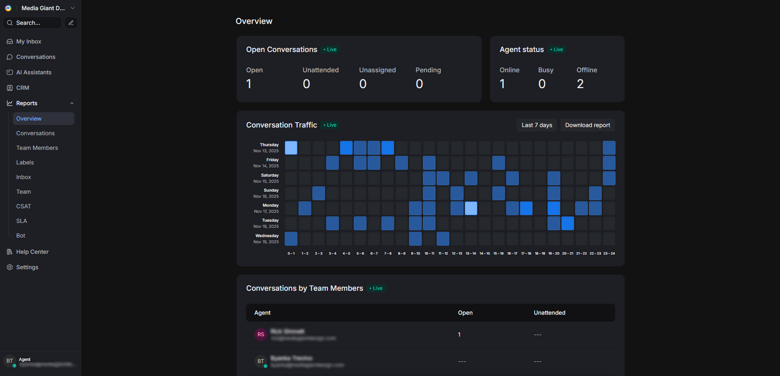The width and height of the screenshot is (780, 376).
Task: Collapse the Reports section chevron
Action: pos(72,103)
